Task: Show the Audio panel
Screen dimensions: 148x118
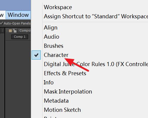Action: click(x=52, y=37)
